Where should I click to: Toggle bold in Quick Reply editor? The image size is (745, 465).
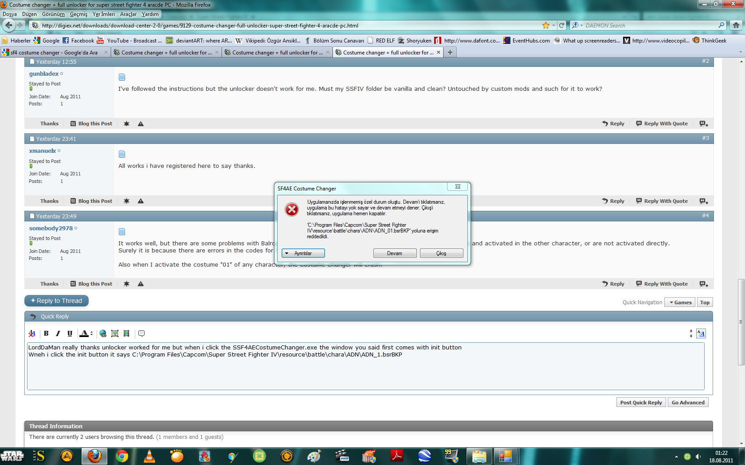(x=46, y=333)
